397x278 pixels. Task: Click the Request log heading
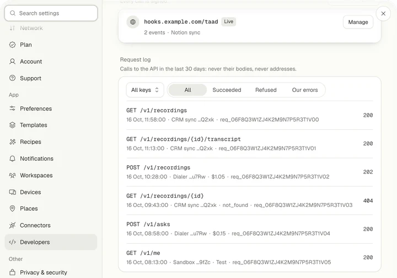[x=135, y=59]
